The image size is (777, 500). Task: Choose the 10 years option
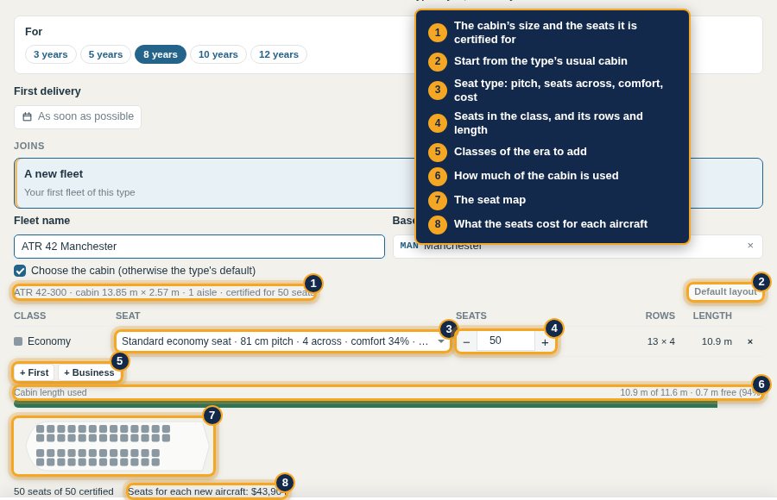point(218,54)
